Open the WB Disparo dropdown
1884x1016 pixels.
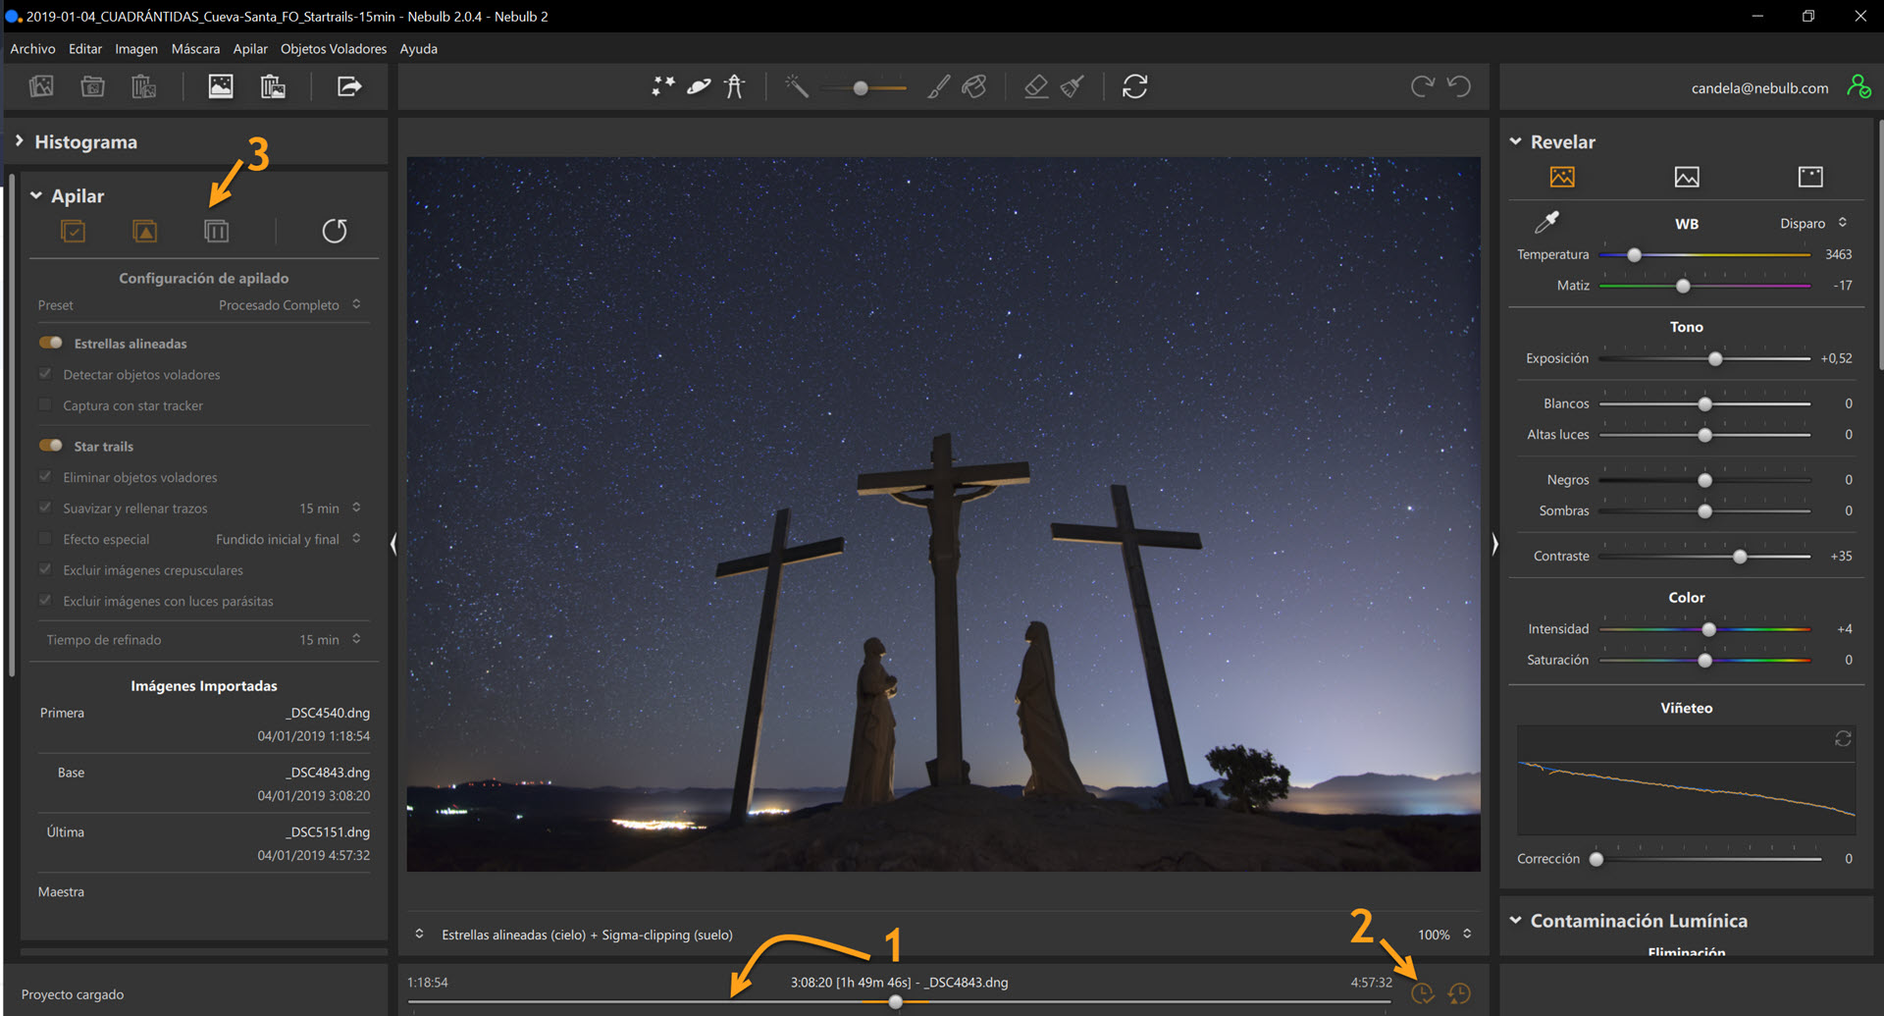1813,224
